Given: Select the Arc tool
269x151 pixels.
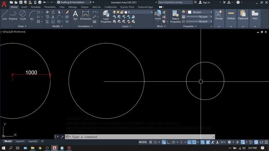Looking at the screenshot, I should tap(32, 16).
